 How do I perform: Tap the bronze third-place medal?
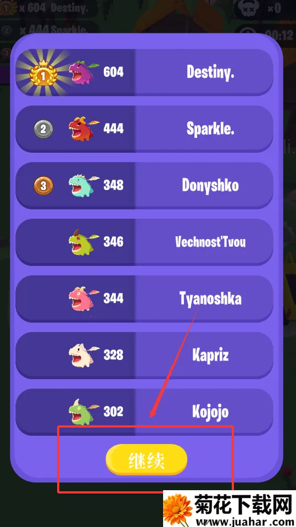pos(43,186)
